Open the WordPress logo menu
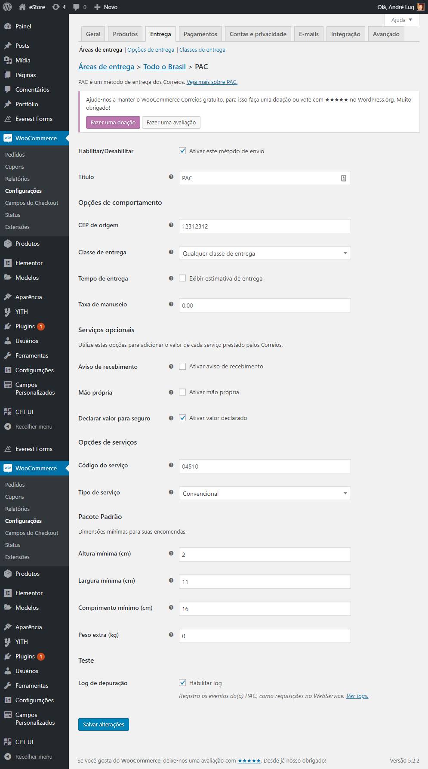The width and height of the screenshot is (428, 769). [7, 7]
